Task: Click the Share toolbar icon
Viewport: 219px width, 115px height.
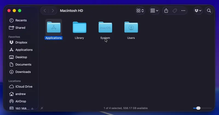Action: (166, 11)
